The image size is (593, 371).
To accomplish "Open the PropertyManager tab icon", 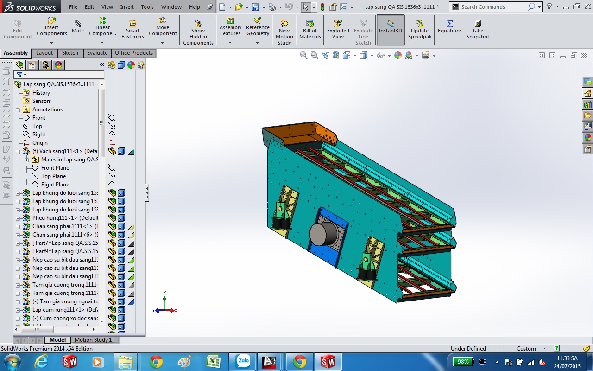I will click(x=32, y=65).
